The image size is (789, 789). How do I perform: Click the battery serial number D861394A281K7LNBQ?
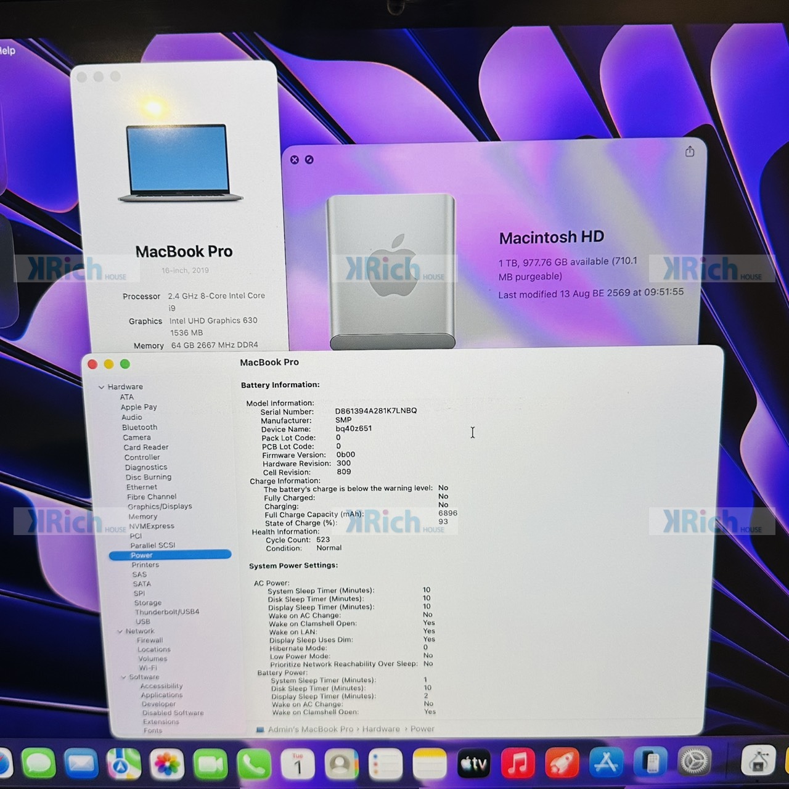(376, 411)
